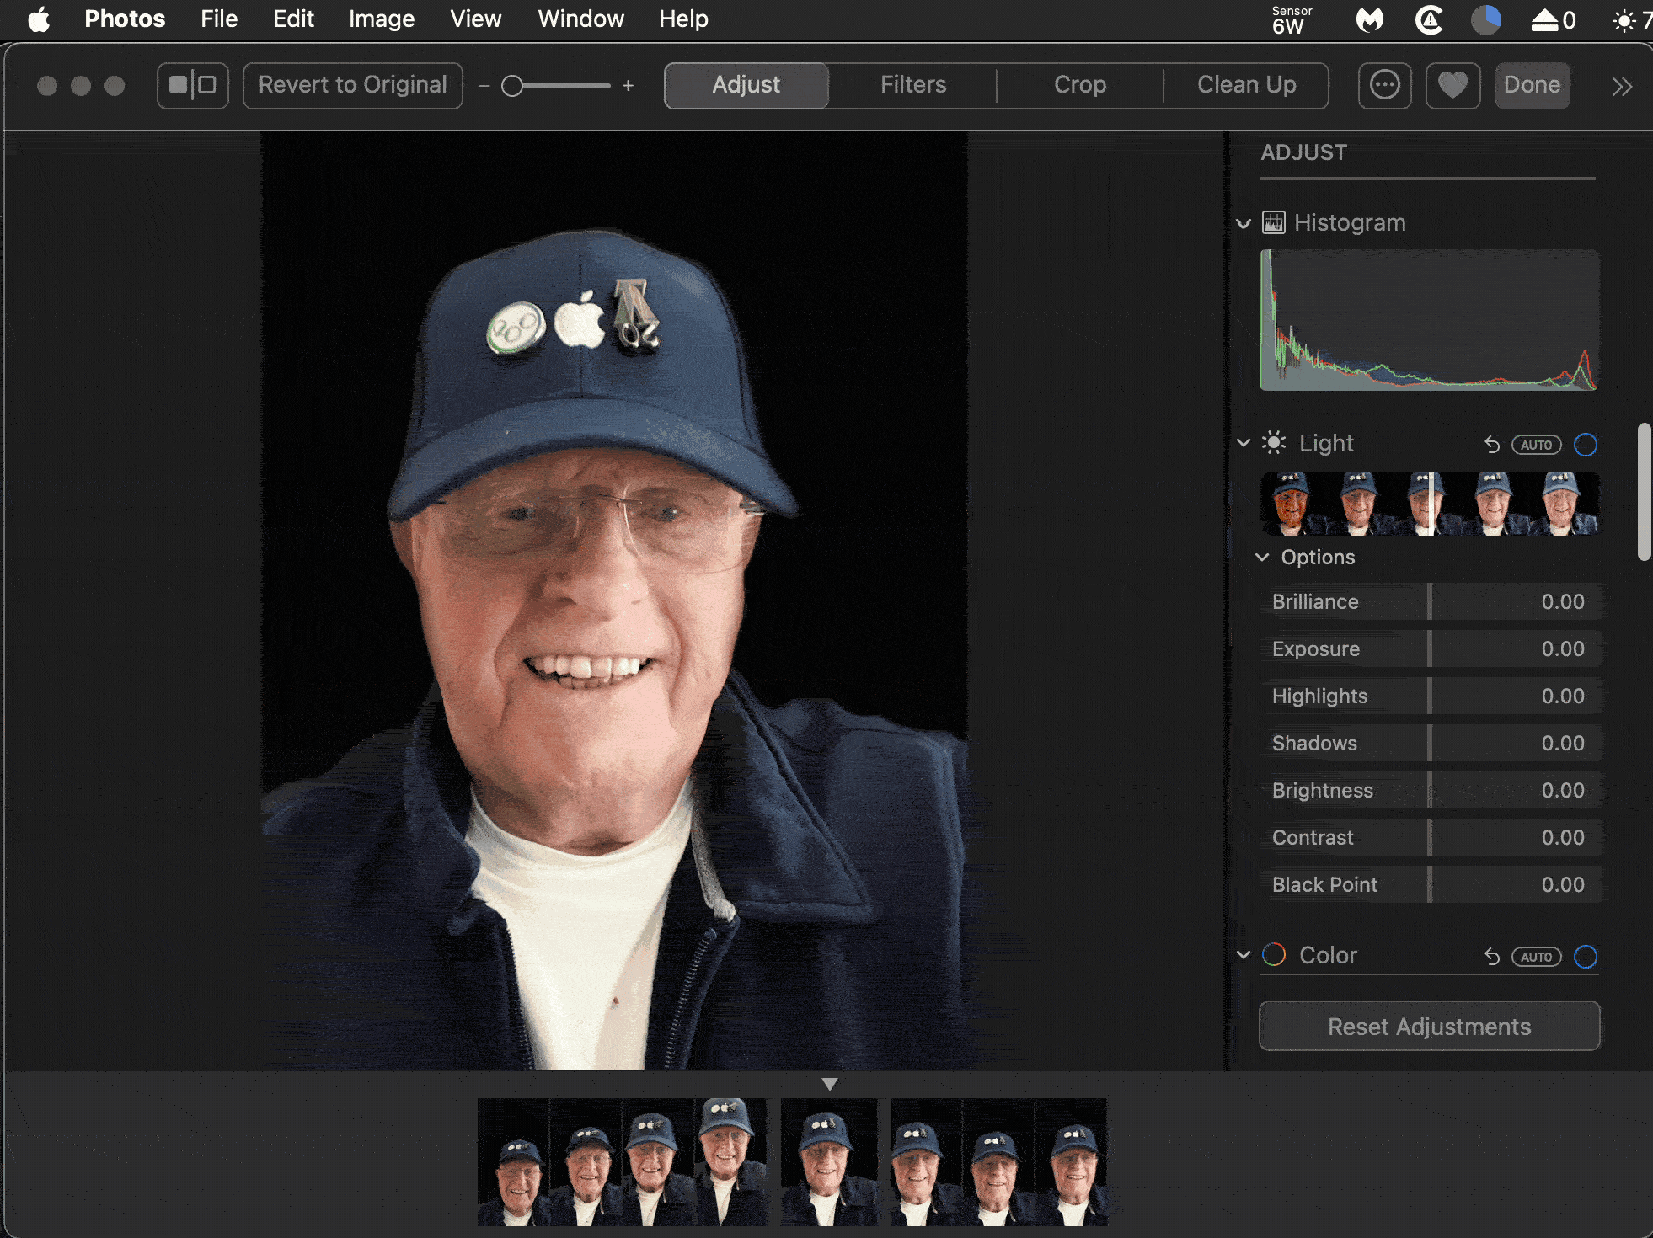1653x1238 pixels.
Task: Collapse the Histogram section
Action: tap(1244, 223)
